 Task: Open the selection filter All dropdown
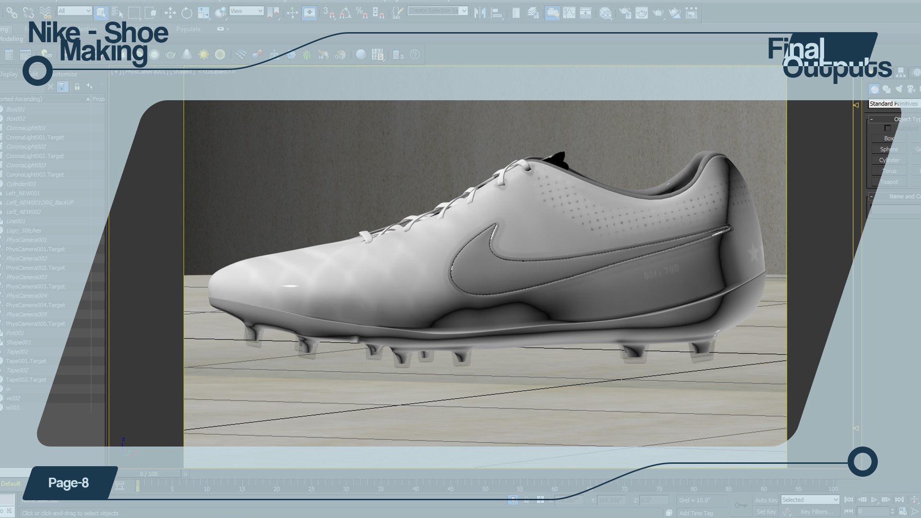coord(74,10)
